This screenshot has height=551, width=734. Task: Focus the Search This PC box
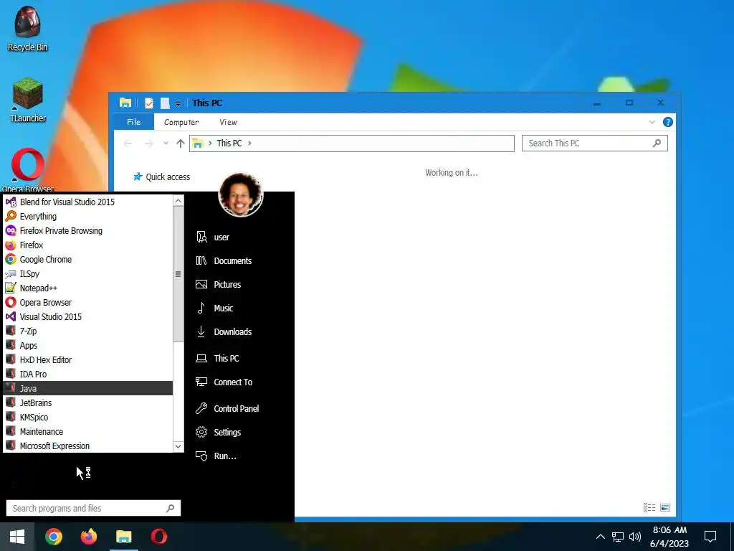click(594, 143)
